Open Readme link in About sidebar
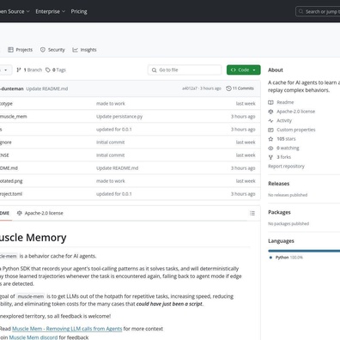 click(x=285, y=102)
